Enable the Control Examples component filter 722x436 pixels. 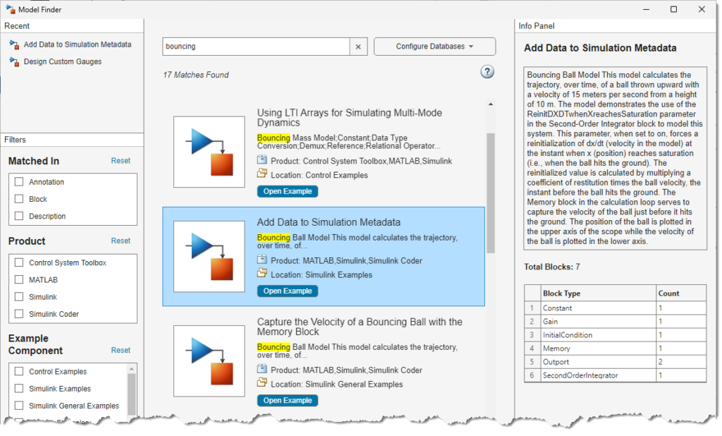pos(19,372)
